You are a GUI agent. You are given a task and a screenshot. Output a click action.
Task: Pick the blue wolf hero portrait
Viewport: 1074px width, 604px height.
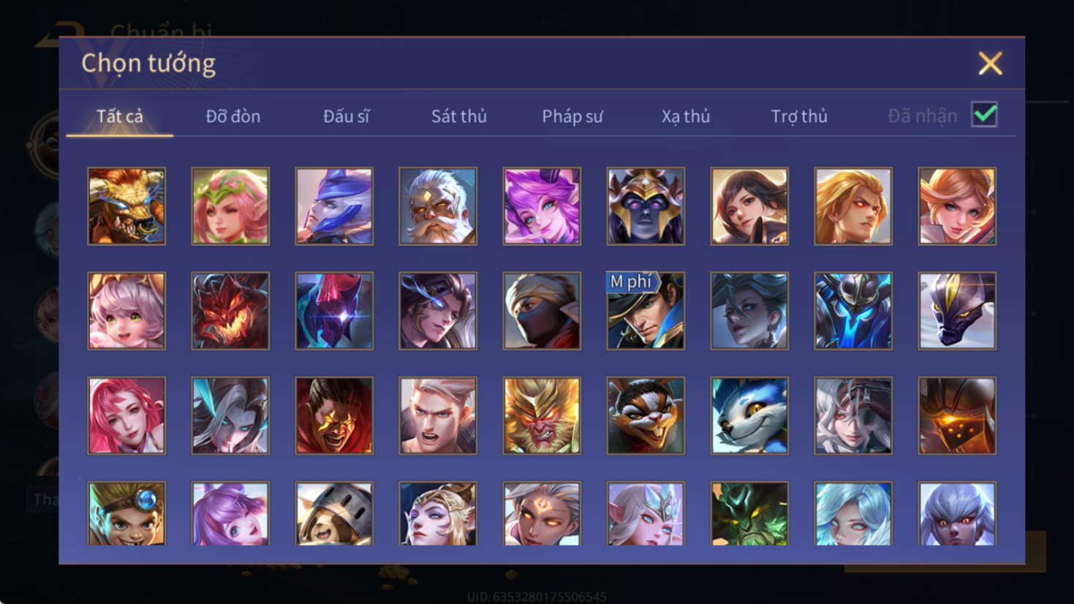pos(749,415)
